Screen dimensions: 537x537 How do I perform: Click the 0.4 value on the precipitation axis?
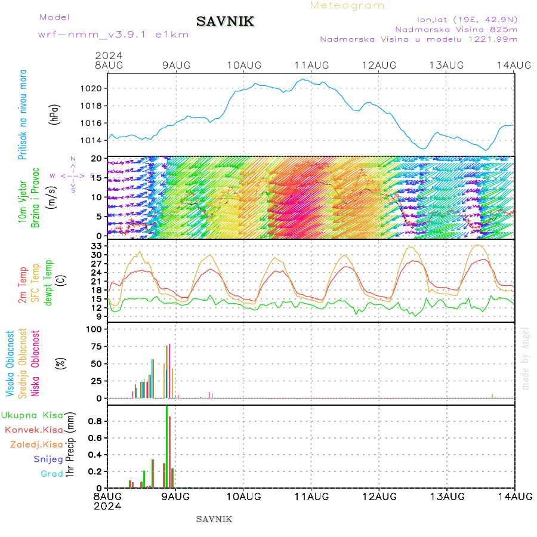click(x=94, y=455)
